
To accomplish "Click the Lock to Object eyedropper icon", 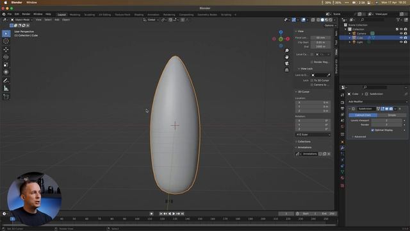I will [x=329, y=75].
